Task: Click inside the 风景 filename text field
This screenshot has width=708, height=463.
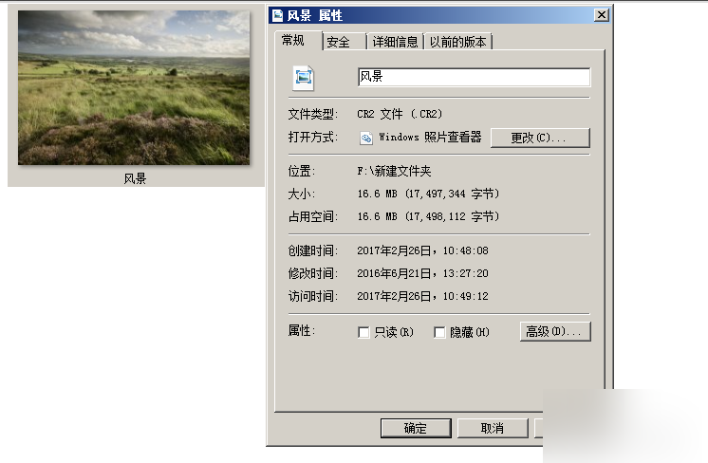Action: click(x=473, y=77)
